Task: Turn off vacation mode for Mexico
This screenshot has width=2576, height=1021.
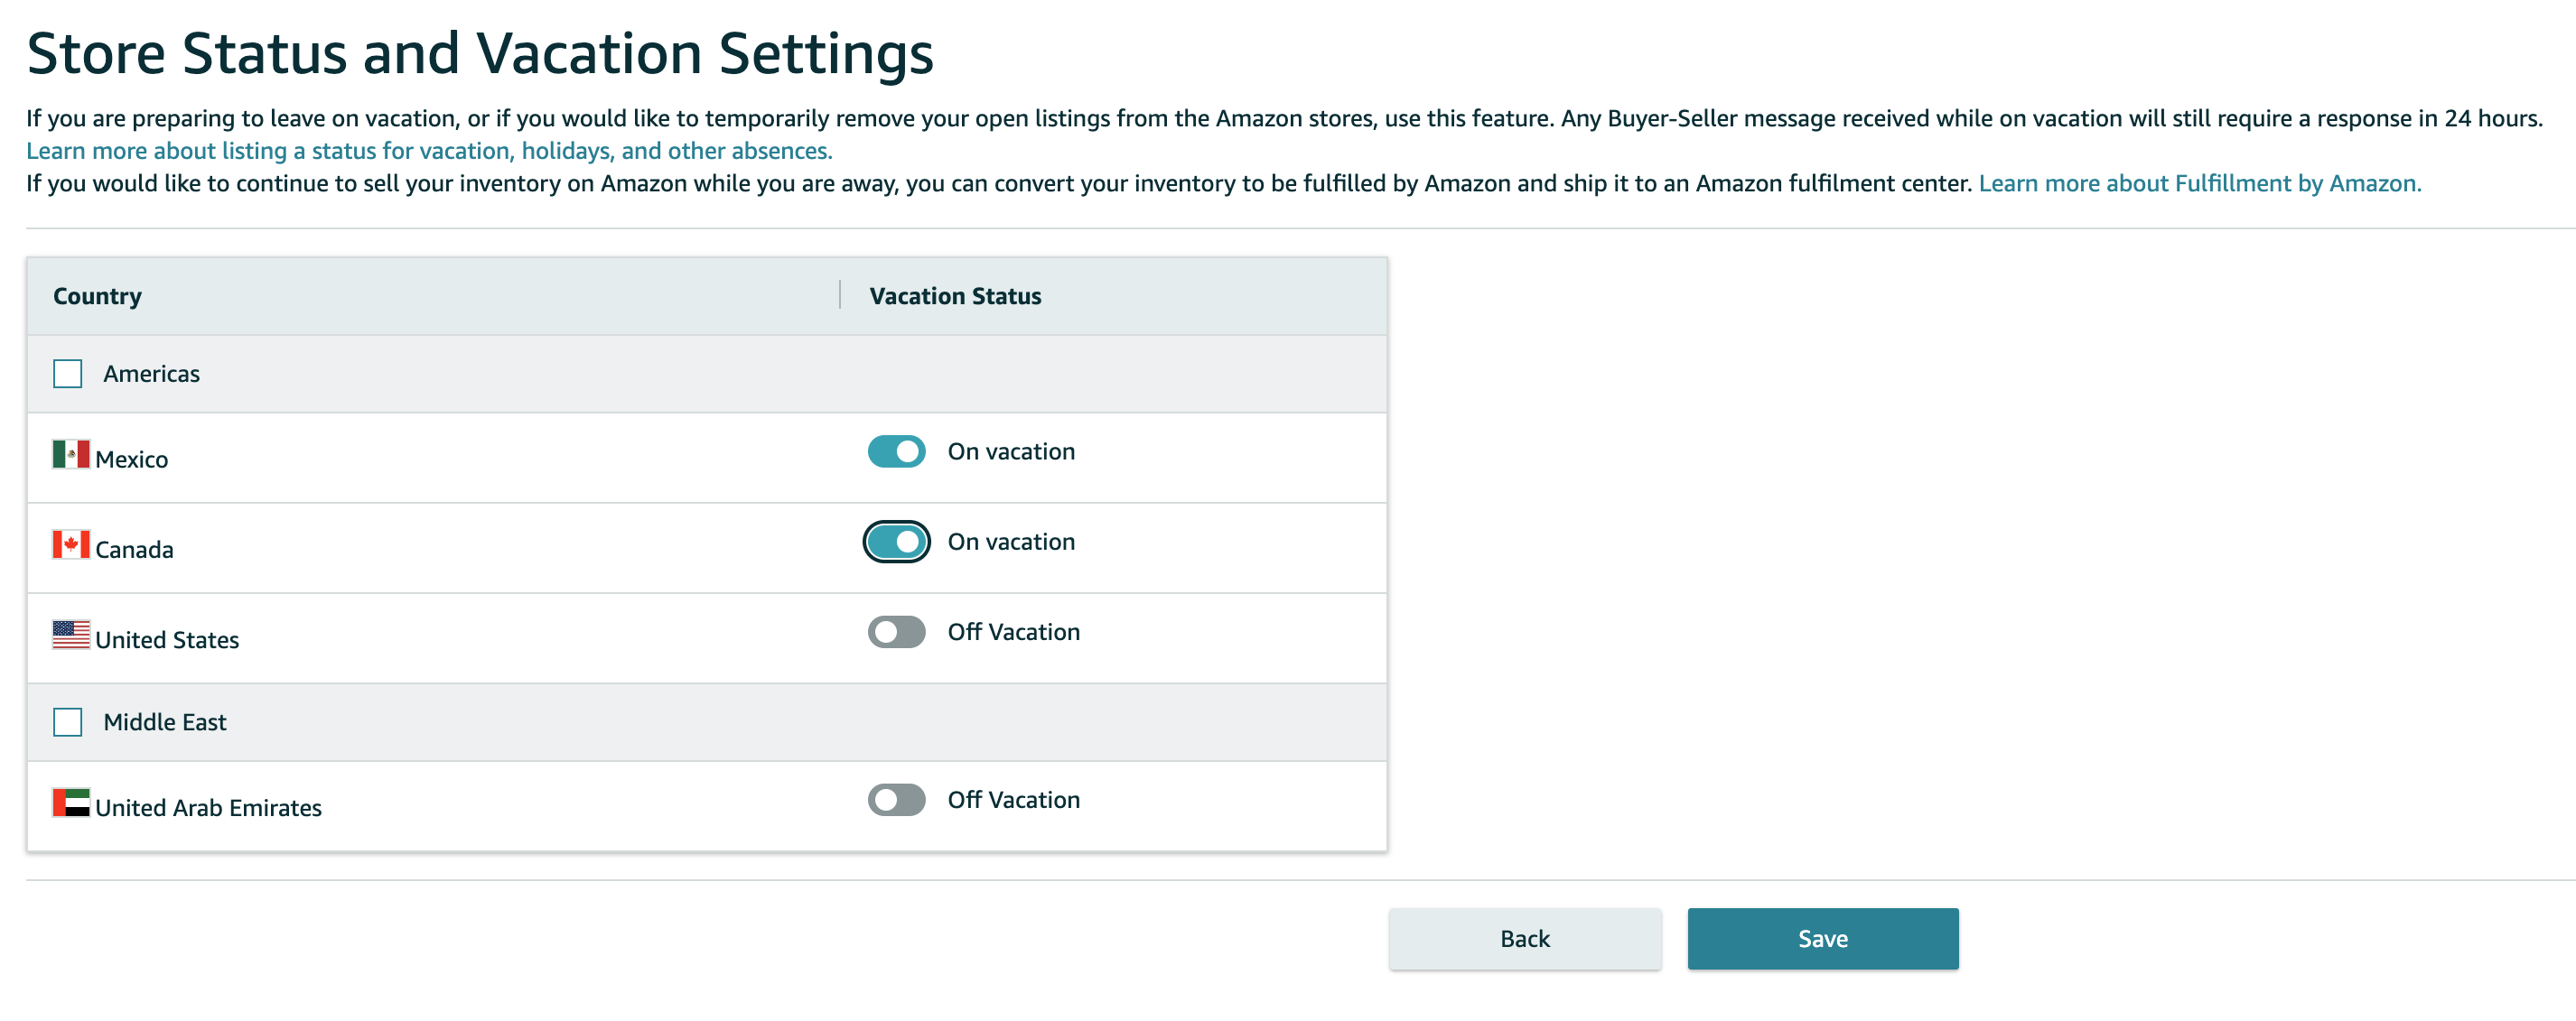Action: click(x=896, y=451)
